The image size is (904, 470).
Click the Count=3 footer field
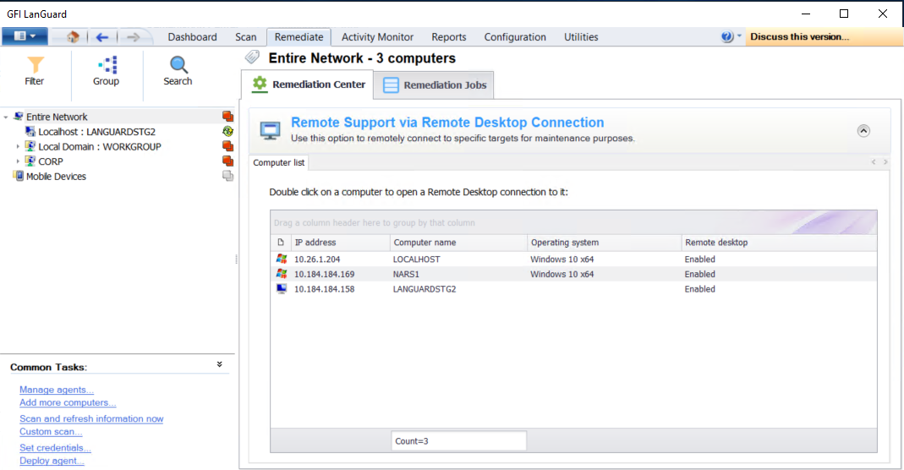click(458, 441)
